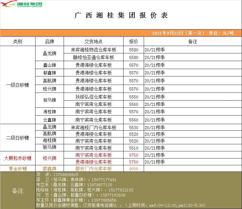Click the title 广西湘桂集团报价表
This screenshot has height=209, width=242.
pyautogui.click(x=121, y=15)
